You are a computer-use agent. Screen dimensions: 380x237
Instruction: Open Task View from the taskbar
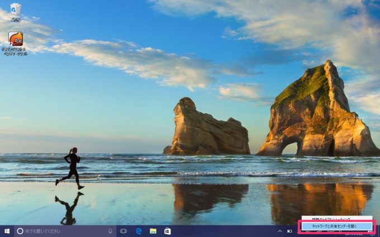pos(123,231)
